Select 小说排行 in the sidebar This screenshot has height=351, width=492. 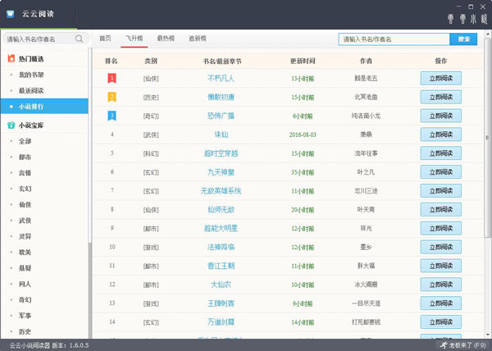tap(44, 107)
